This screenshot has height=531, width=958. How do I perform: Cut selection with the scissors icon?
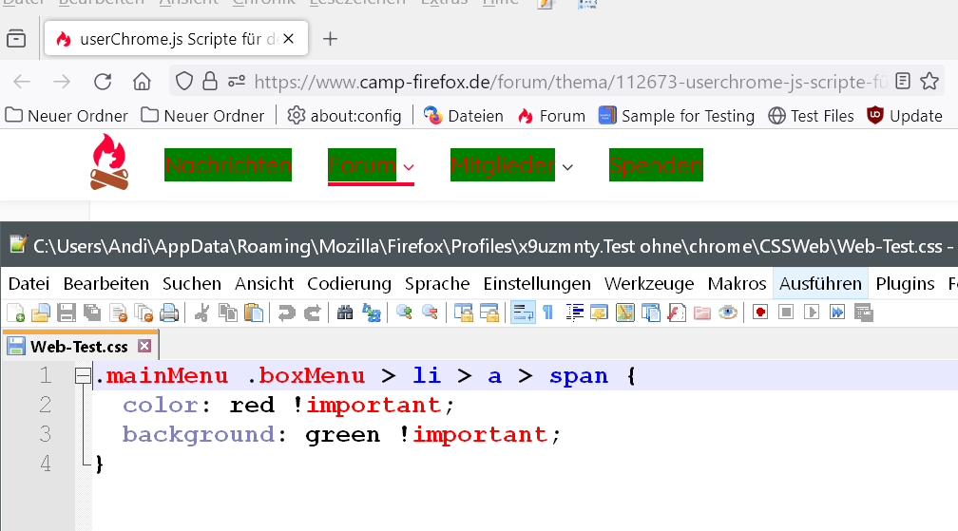(x=202, y=313)
